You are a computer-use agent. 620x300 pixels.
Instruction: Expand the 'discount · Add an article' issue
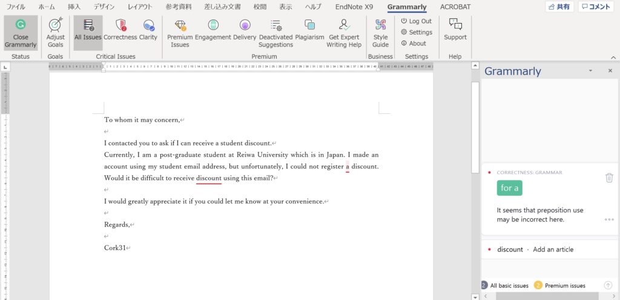point(550,249)
